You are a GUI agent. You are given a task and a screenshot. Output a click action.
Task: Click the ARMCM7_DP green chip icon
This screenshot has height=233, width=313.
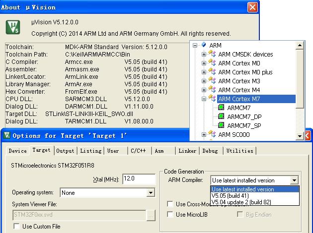coord(221,116)
